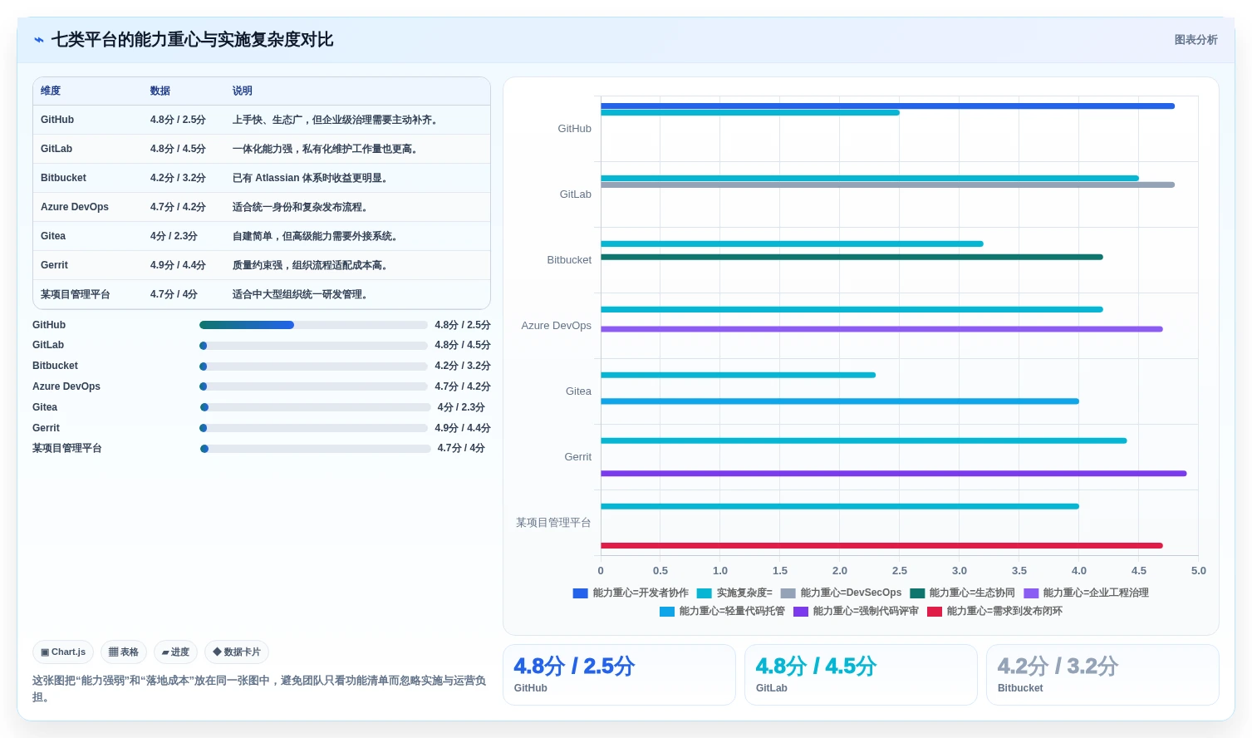Image resolution: width=1252 pixels, height=738 pixels.
Task: Click the table value 4分 / 2.3分
Action: [174, 236]
